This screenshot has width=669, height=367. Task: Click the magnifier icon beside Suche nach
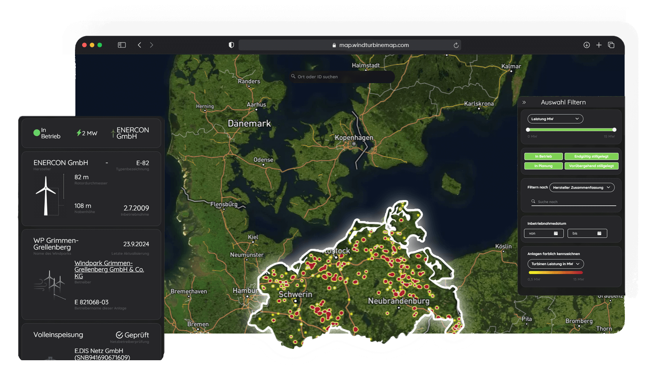coord(533,202)
